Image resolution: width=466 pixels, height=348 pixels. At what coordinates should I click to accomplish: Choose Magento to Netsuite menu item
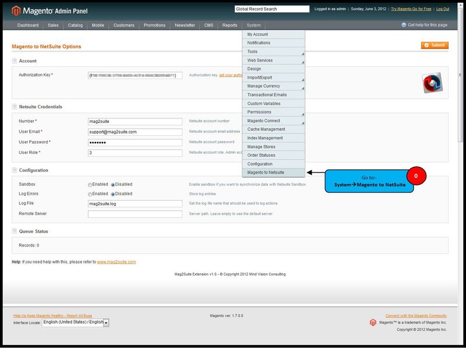pyautogui.click(x=273, y=173)
